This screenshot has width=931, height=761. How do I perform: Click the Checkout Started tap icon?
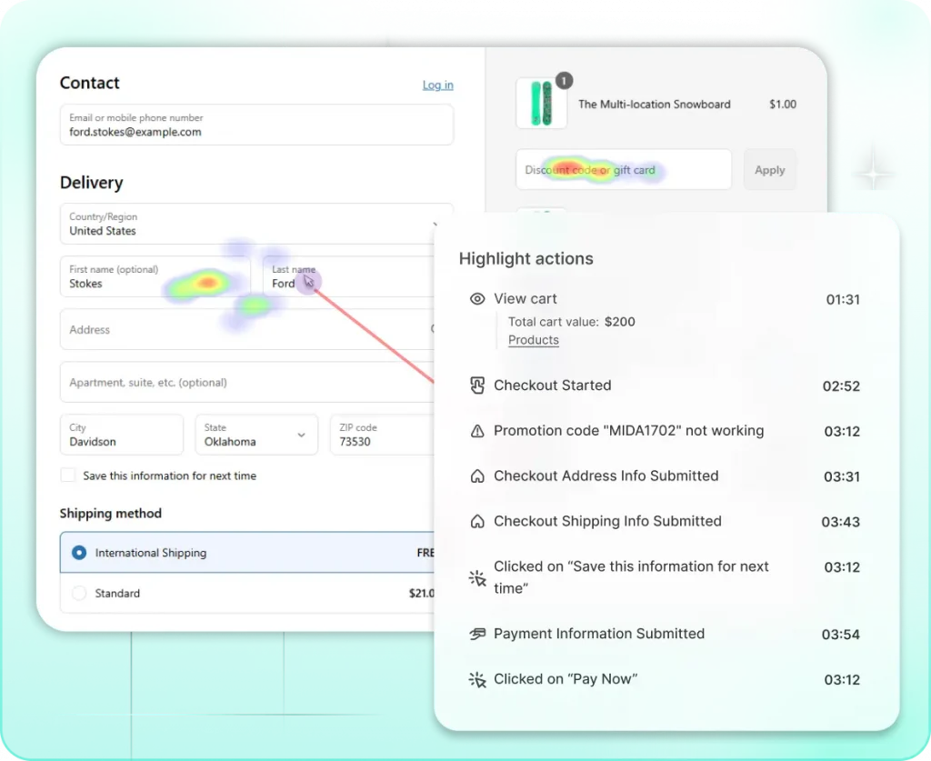[x=477, y=386]
